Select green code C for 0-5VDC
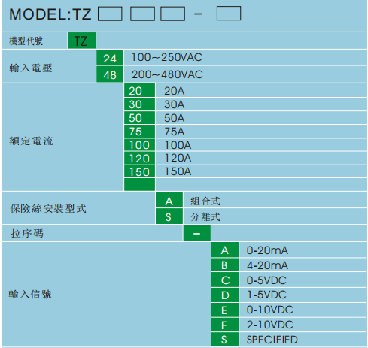Viewport: 368px width, 348px height. coord(225,280)
